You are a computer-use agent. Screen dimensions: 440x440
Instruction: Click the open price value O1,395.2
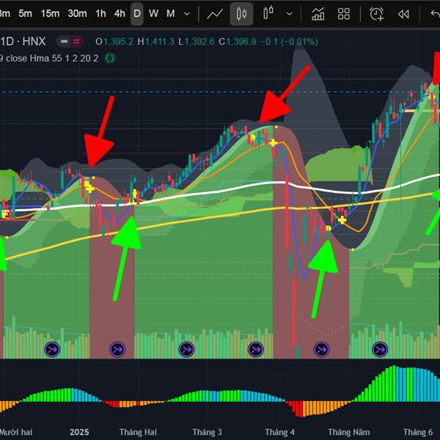114,42
